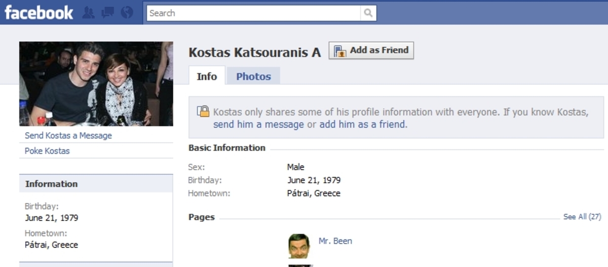The width and height of the screenshot is (608, 267).
Task: Click the Send Kostas a Message link
Action: click(68, 136)
